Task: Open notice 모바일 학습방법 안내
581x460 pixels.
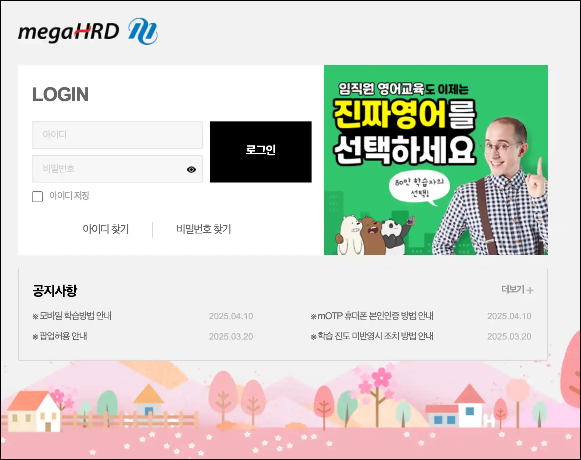Action: point(72,316)
